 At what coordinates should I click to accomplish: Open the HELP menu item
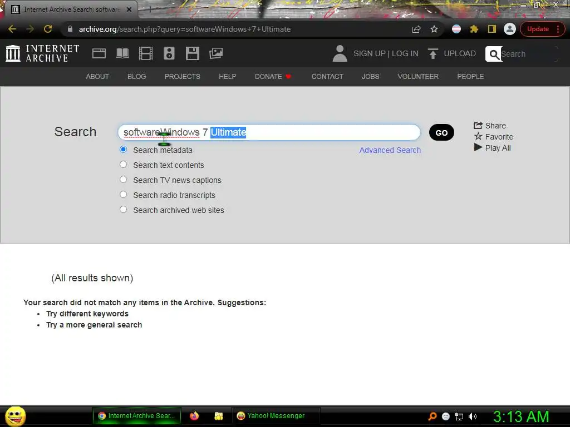(x=228, y=77)
